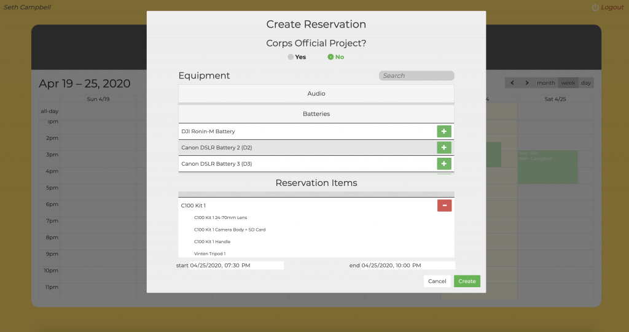This screenshot has width=629, height=332.
Task: Switch calendar to day view
Action: 586,83
